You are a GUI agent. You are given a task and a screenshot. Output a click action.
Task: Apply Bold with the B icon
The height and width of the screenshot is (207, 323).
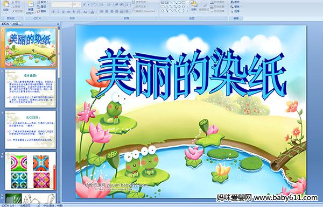click(53, 12)
